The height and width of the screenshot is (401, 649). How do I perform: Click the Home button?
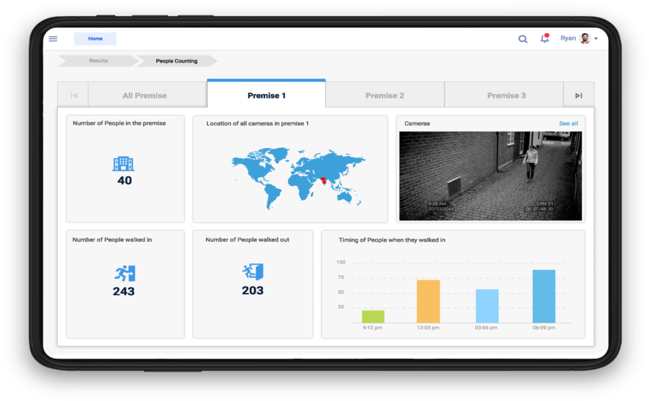point(95,38)
